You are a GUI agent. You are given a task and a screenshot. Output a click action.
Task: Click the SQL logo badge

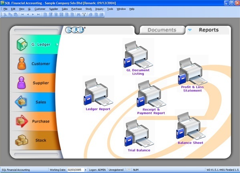(x=75, y=30)
